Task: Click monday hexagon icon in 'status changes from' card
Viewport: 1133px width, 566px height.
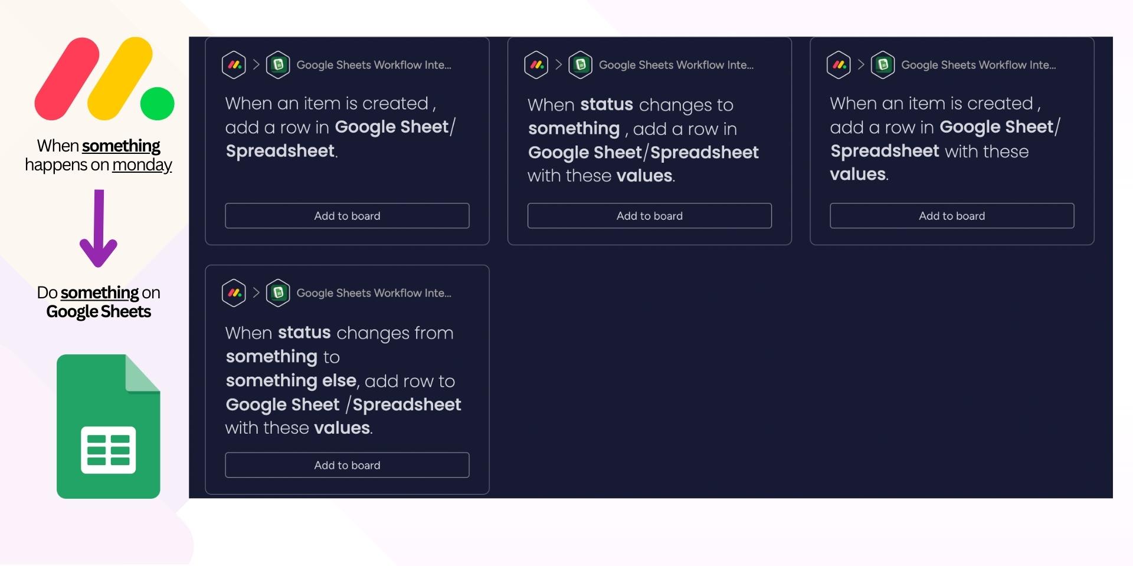Action: (x=234, y=293)
